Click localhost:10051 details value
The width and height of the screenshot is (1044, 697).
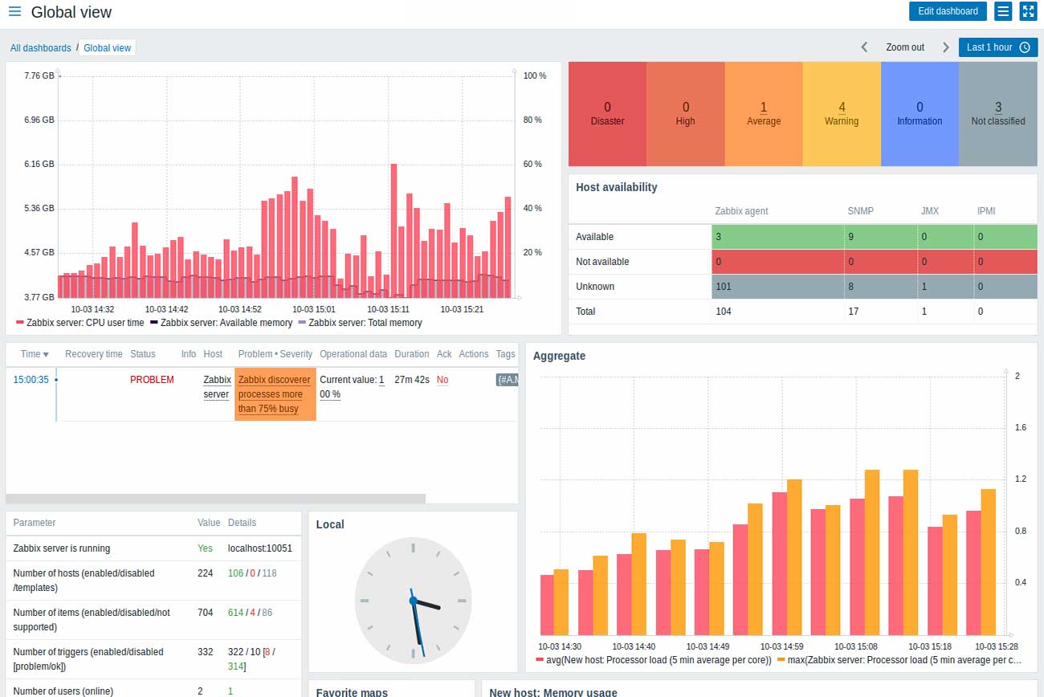tap(260, 548)
